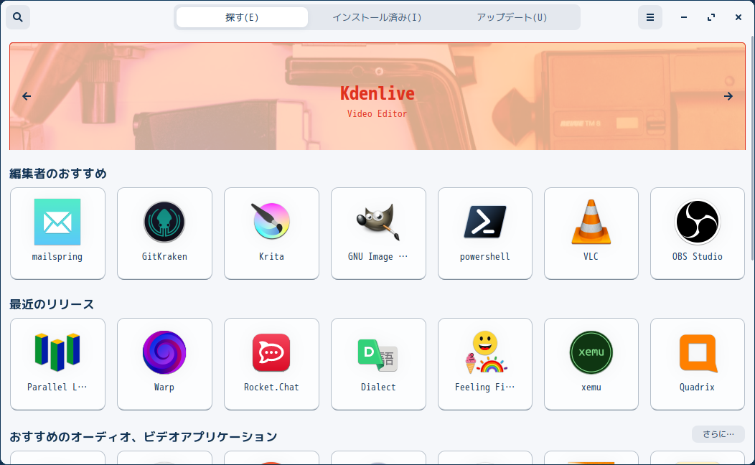Open the OBS Studio app icon
The image size is (755, 465).
click(x=697, y=222)
